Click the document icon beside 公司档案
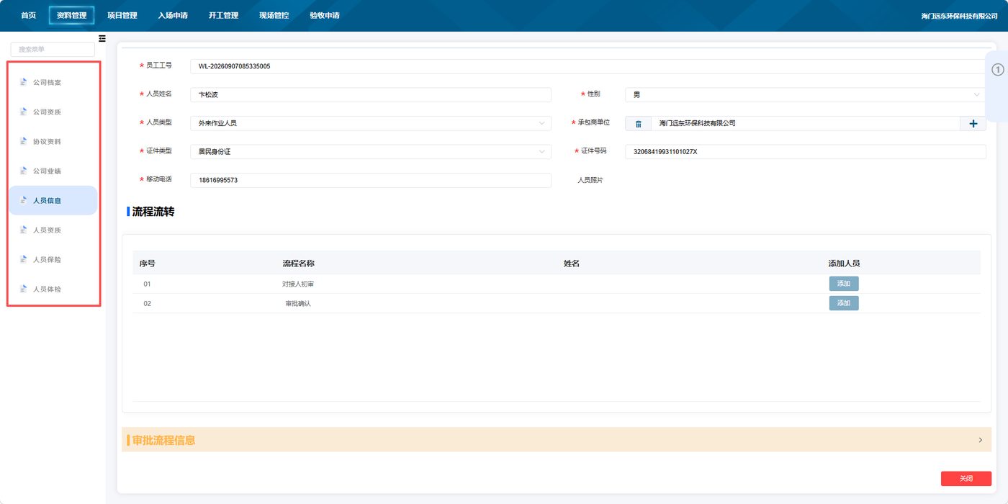The image size is (1008, 504). pos(23,83)
